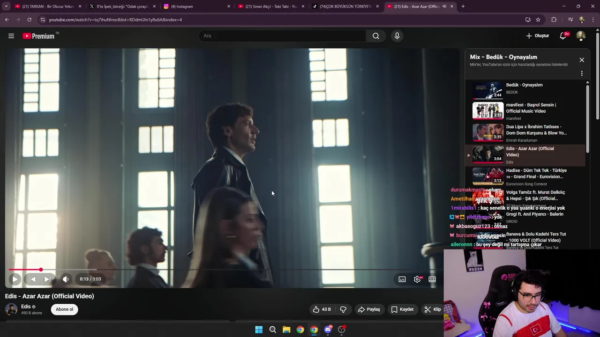Viewport: 600px width, 337px height.
Task: Click into the Ara search field
Action: 283,36
